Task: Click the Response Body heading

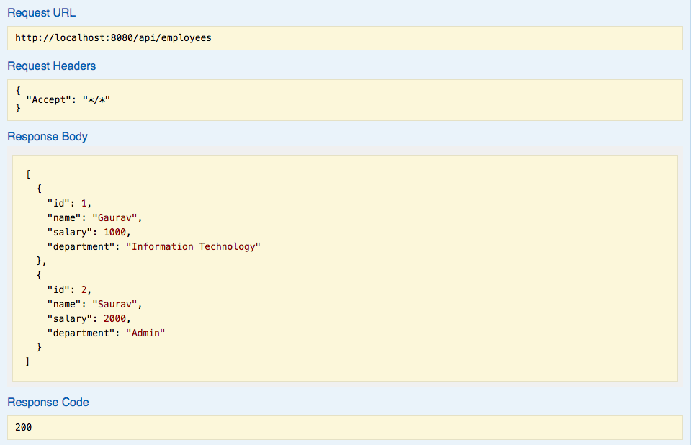Action: 48,136
